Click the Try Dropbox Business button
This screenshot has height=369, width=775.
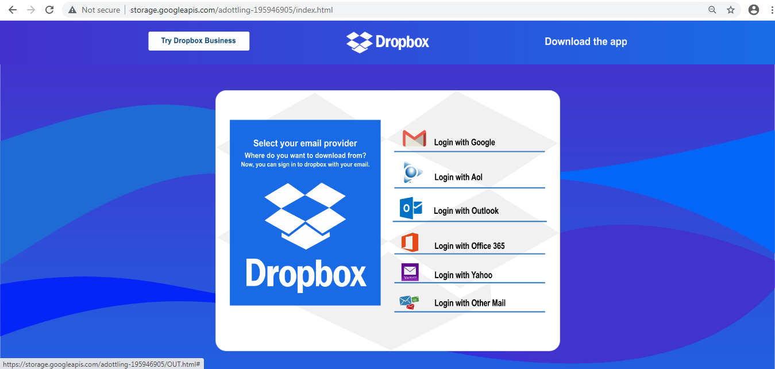point(199,41)
